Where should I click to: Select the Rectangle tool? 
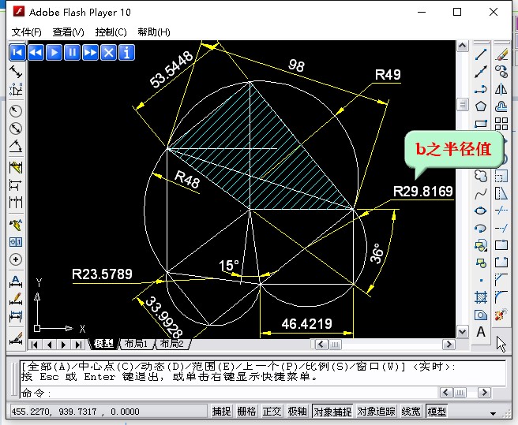(481, 124)
